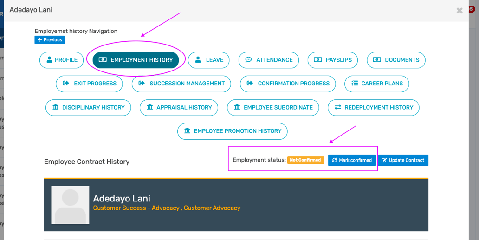Click the checklist icon on Career Plans
This screenshot has width=479, height=240.
tap(355, 84)
